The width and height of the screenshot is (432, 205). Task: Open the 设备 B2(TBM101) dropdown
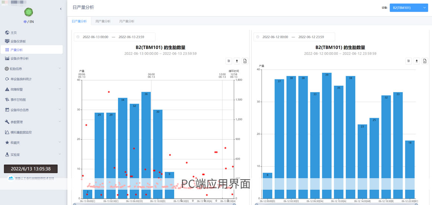tap(409, 7)
